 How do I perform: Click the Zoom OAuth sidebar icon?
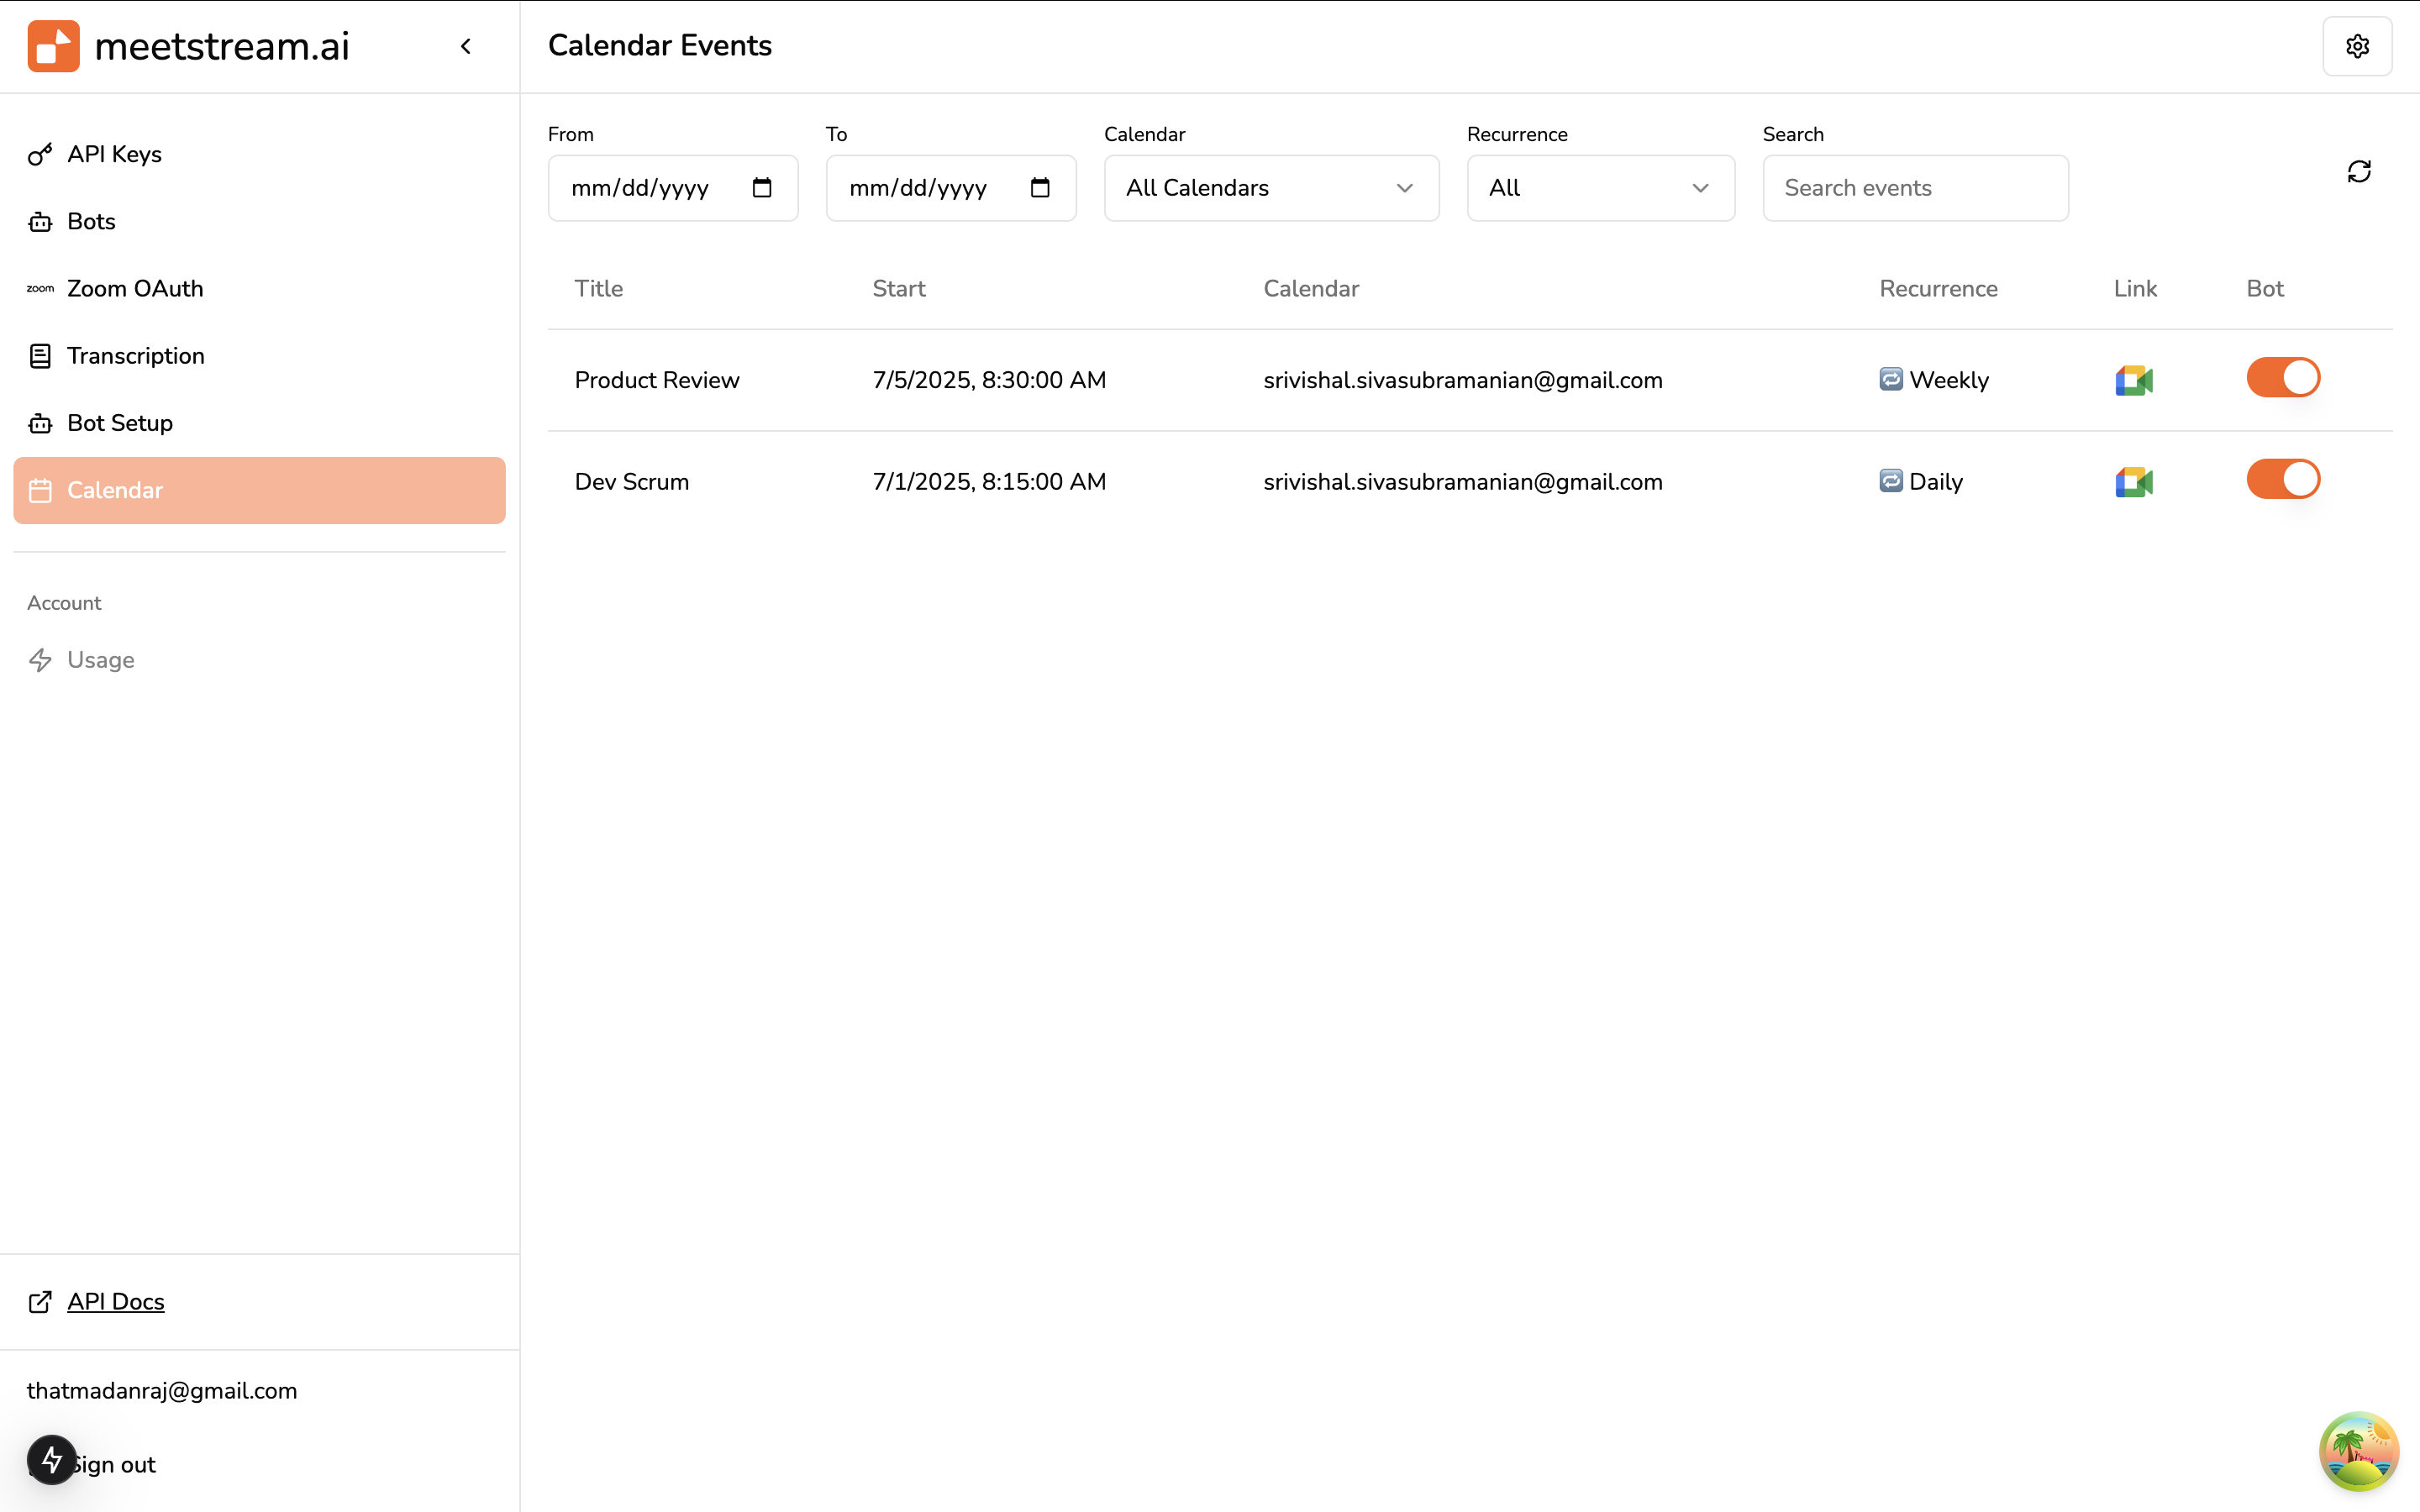pos(40,288)
